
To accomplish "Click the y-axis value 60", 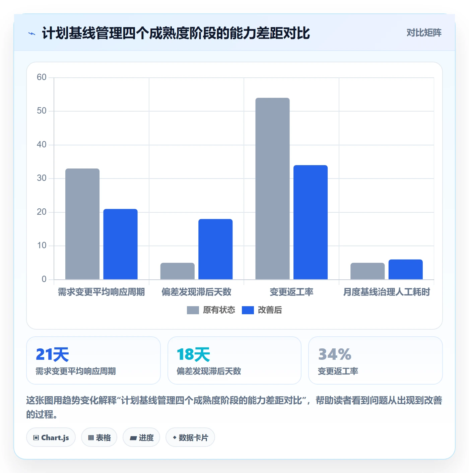I will tap(42, 77).
